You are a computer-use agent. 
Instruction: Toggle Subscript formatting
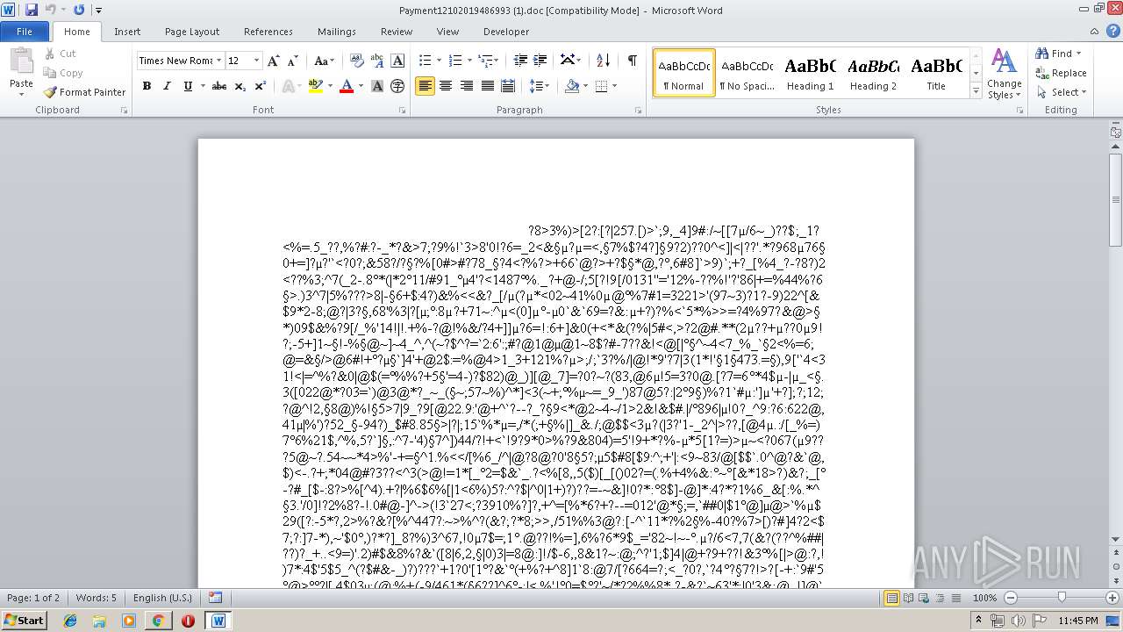pyautogui.click(x=240, y=86)
